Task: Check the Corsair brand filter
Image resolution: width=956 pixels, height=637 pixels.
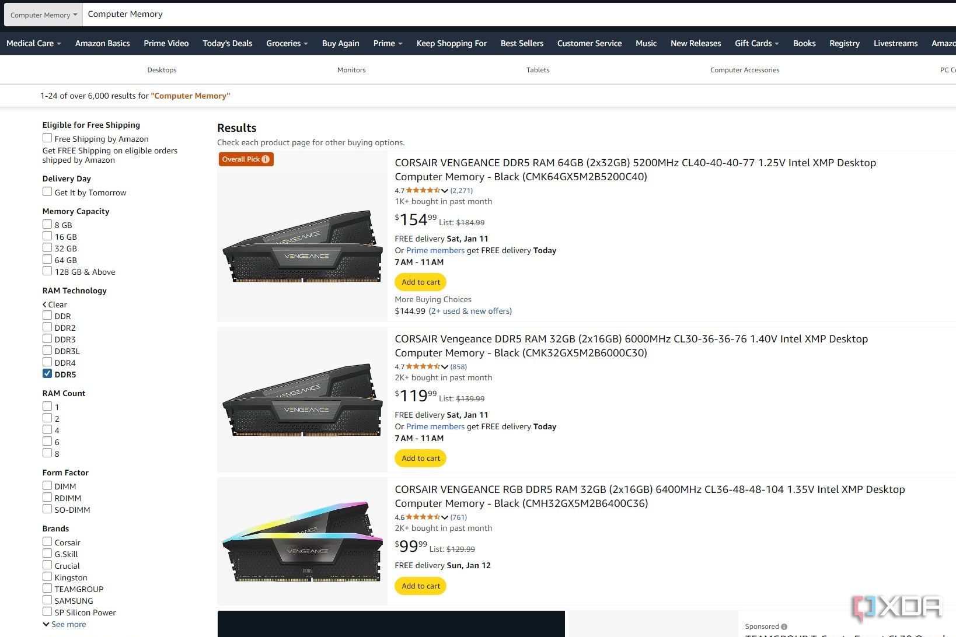Action: tap(47, 542)
